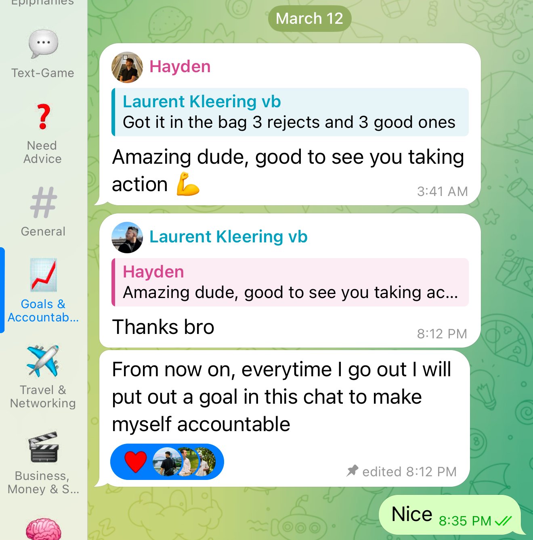This screenshot has width=533, height=540.
Task: Jump to quoted Hayden reply preview
Action: 290,282
